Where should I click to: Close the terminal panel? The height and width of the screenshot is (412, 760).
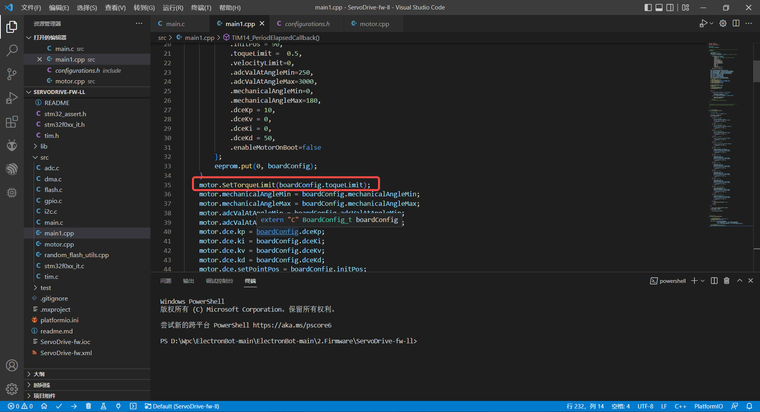(x=750, y=281)
